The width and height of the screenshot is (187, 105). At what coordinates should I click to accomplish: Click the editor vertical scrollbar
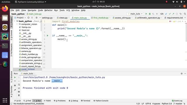(186, 32)
